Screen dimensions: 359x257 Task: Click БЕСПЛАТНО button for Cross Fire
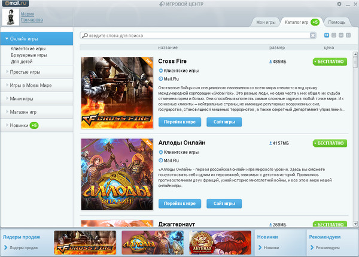[x=330, y=62]
